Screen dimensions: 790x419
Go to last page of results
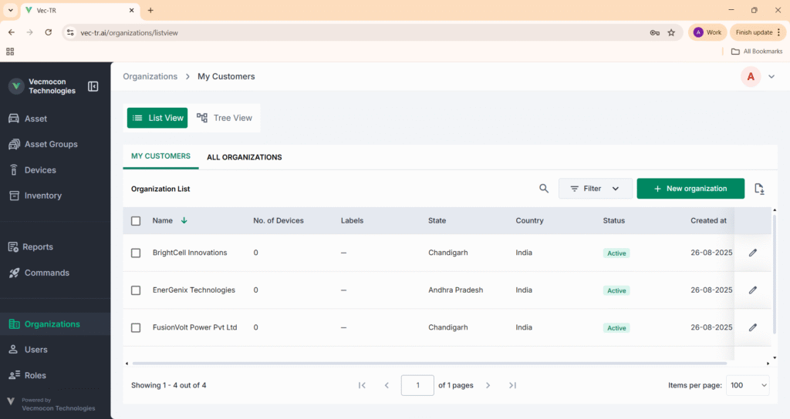512,385
